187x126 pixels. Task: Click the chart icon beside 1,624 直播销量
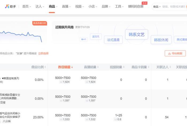[x=87, y=82]
